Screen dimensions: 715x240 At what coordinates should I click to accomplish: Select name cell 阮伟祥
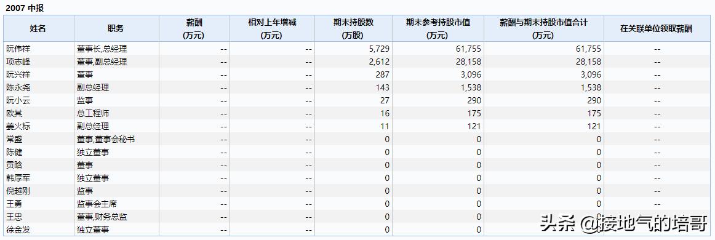click(18, 49)
